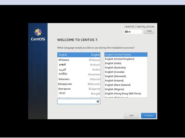Choose the Arabic language row
This screenshot has width=185, height=138.
click(79, 70)
